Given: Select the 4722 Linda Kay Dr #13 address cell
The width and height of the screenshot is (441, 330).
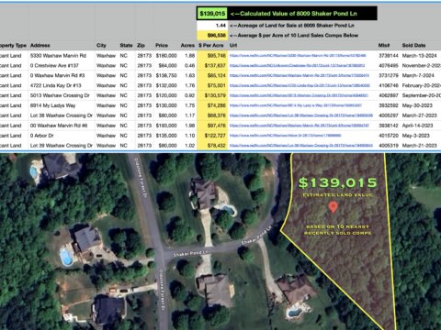Looking at the screenshot, I should [56, 85].
